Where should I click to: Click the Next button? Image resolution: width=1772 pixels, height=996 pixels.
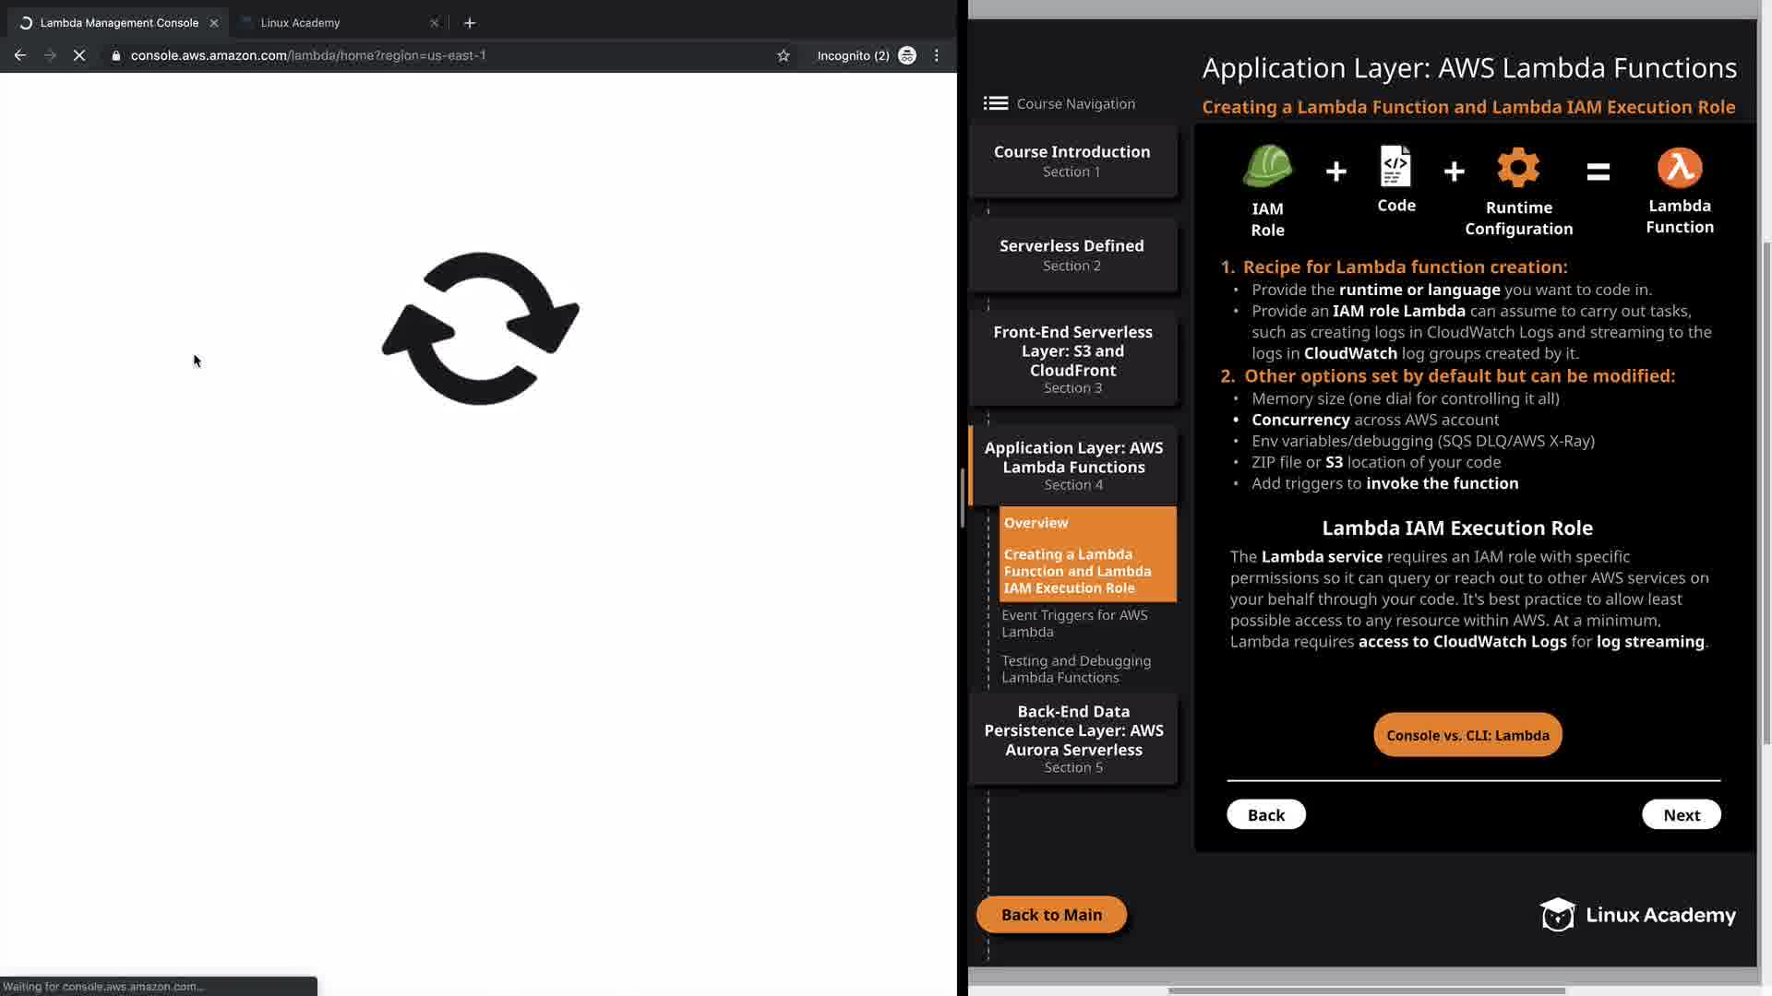1681,814
